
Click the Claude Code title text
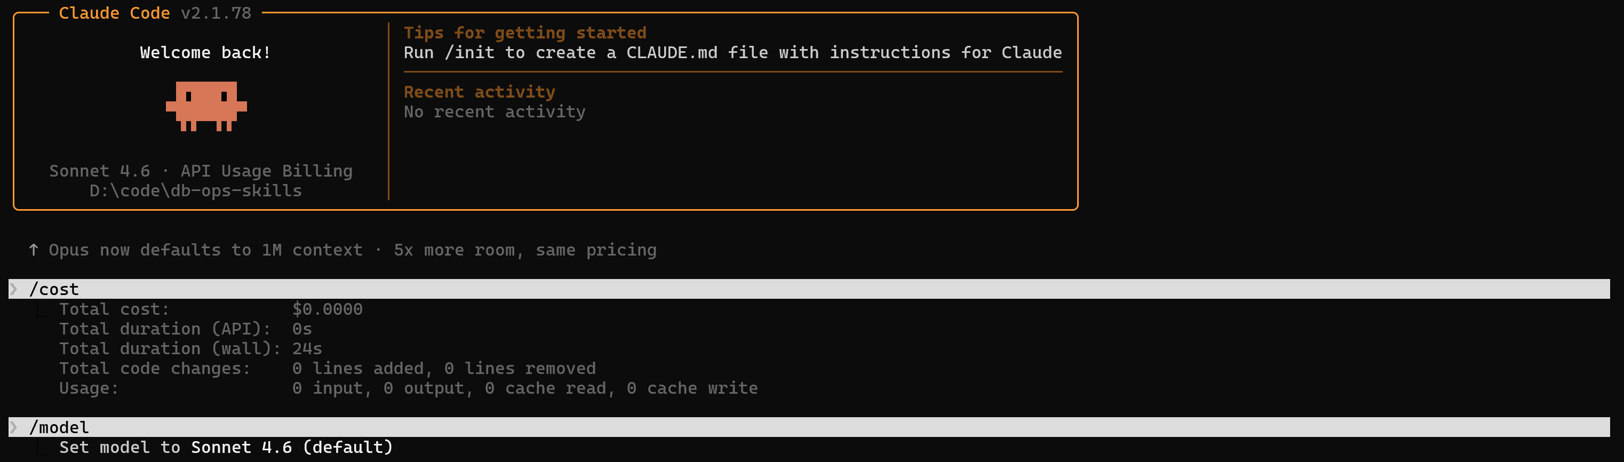pyautogui.click(x=114, y=13)
